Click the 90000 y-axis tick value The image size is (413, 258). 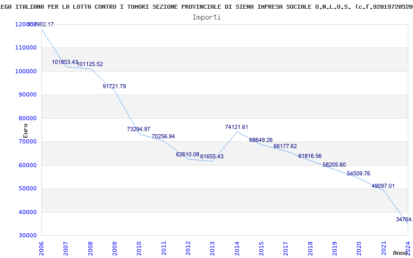[29, 95]
